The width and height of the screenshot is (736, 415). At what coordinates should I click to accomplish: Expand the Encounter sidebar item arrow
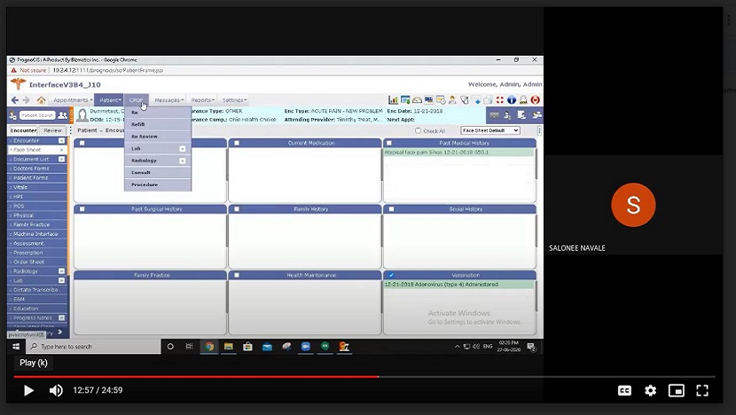coord(61,140)
